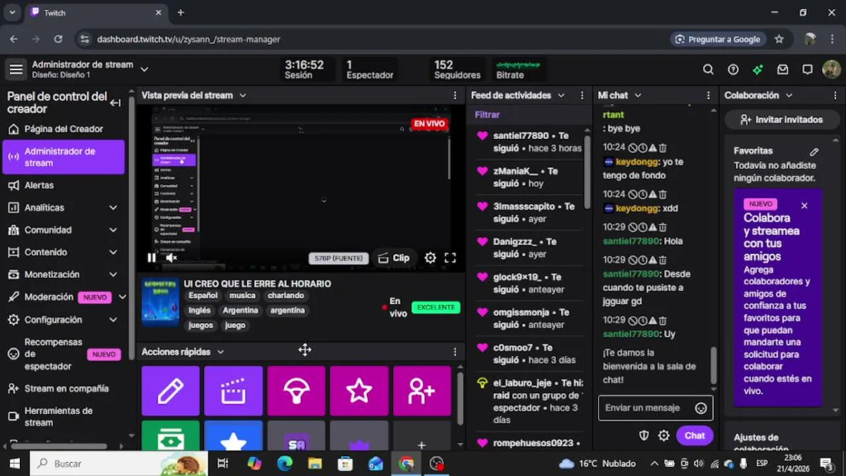Open the user profile avatar
The image size is (846, 476).
click(x=831, y=69)
